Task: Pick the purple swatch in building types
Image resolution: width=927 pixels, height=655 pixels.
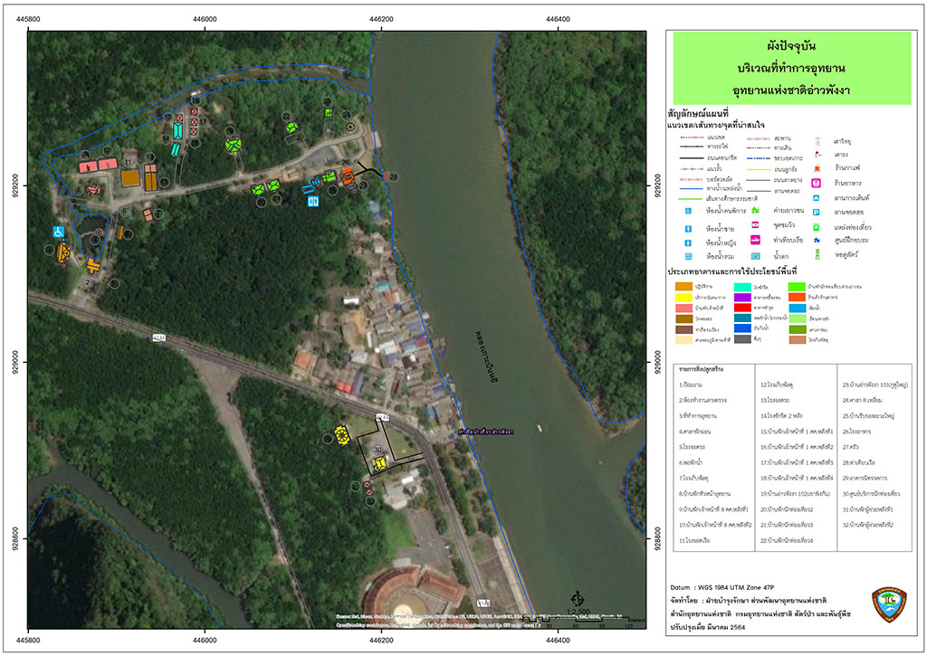Action: click(741, 298)
